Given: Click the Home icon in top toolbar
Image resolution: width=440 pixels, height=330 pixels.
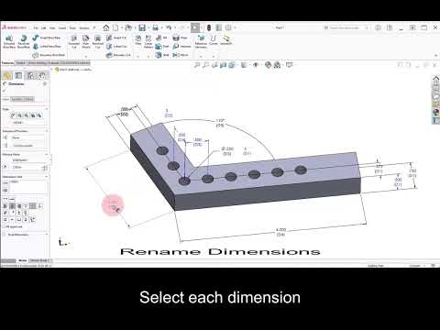Looking at the screenshot, I should (106, 27).
